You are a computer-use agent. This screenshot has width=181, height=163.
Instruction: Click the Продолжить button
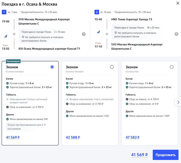pyautogui.click(x=165, y=155)
